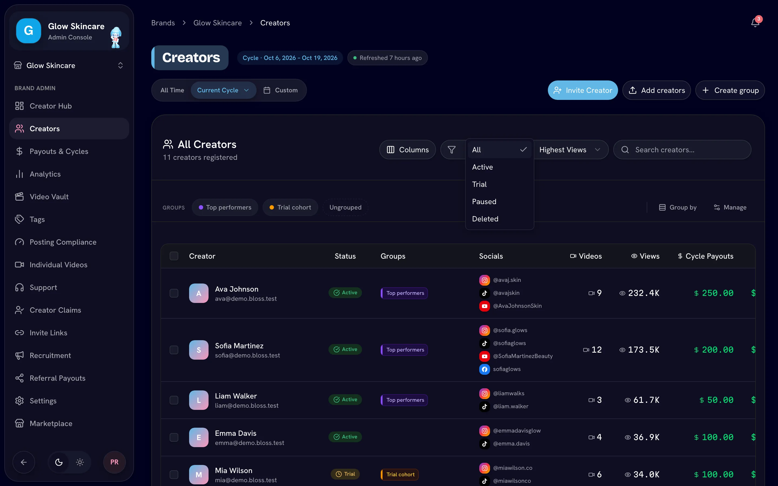This screenshot has width=778, height=486.
Task: Open the notifications bell
Action: (x=755, y=23)
